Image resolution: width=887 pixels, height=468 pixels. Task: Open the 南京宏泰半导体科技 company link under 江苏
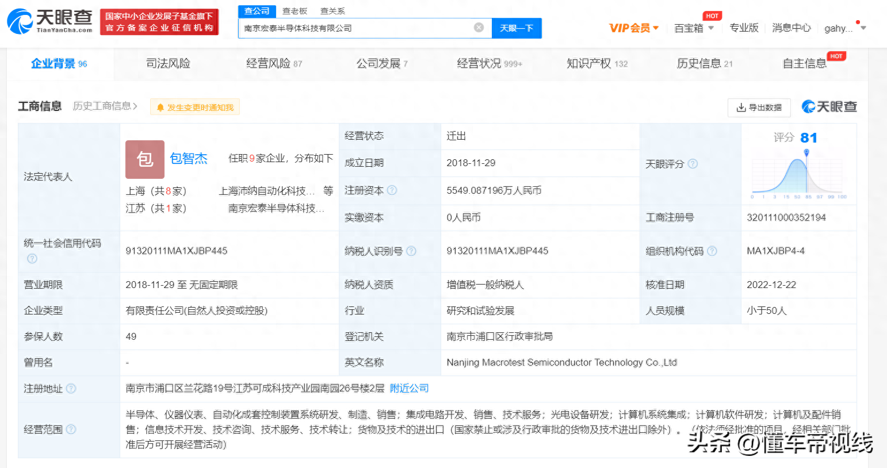(277, 208)
